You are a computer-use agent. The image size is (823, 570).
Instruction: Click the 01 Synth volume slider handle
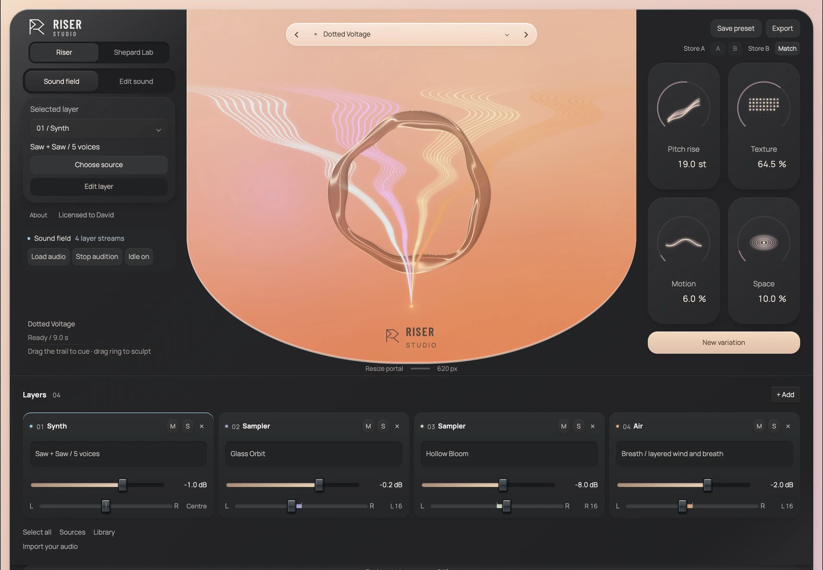[122, 485]
